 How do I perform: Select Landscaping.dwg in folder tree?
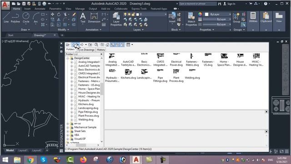point(88,108)
